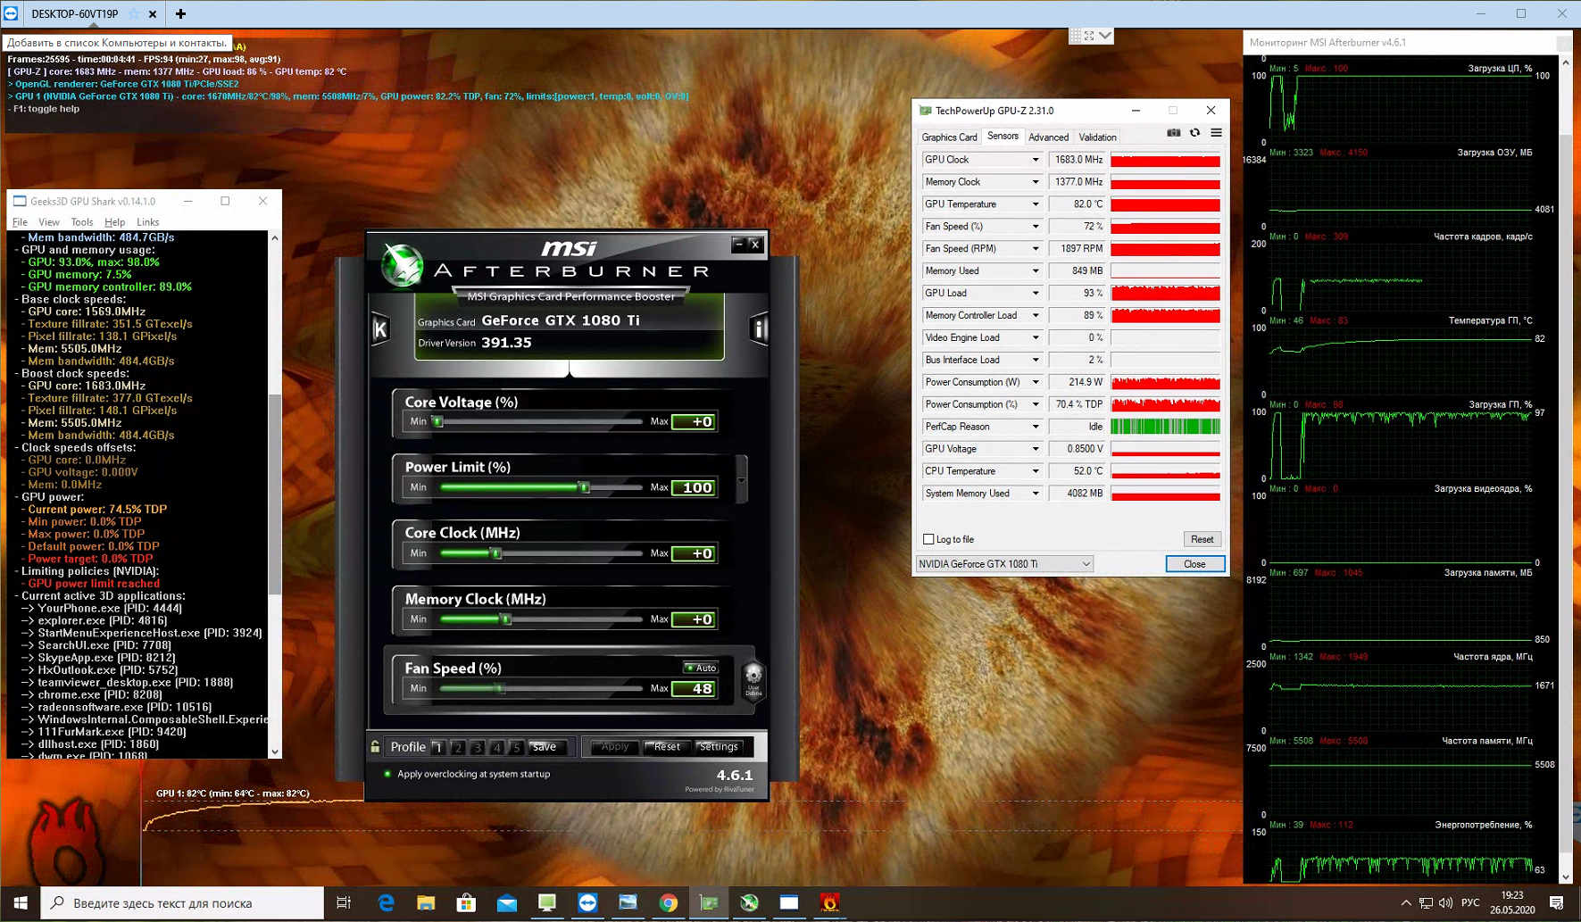
Task: Open the Windows Start menu
Action: pyautogui.click(x=21, y=903)
